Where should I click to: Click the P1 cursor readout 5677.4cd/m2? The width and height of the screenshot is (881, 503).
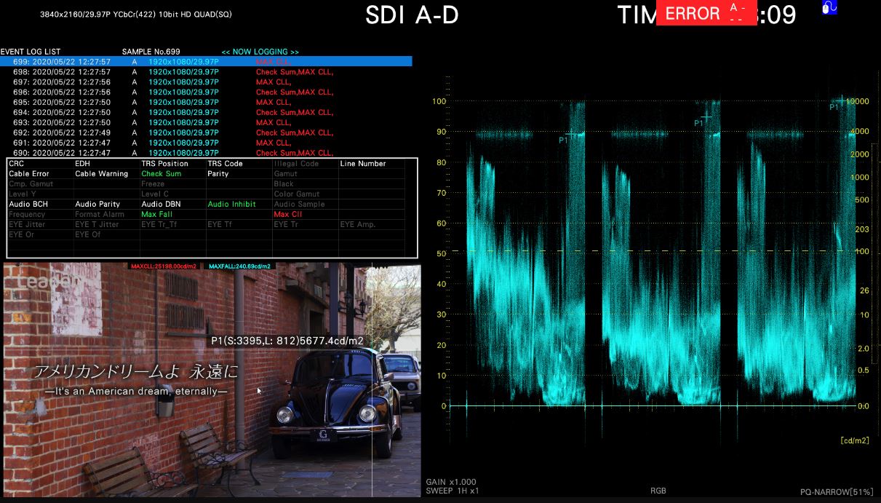(x=287, y=340)
